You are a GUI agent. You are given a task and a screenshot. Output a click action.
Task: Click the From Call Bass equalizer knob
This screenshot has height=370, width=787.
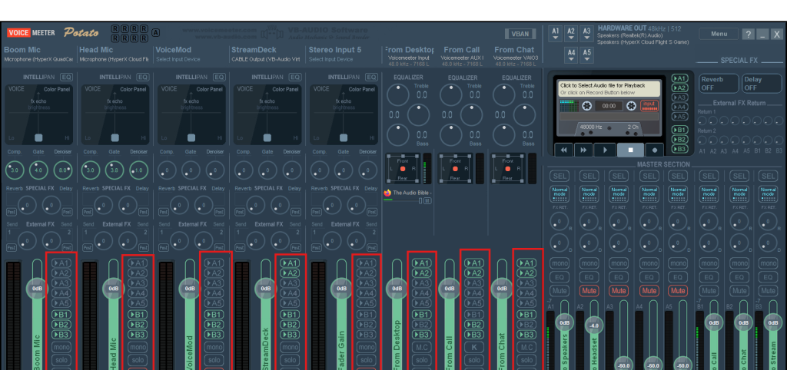[x=450, y=135]
